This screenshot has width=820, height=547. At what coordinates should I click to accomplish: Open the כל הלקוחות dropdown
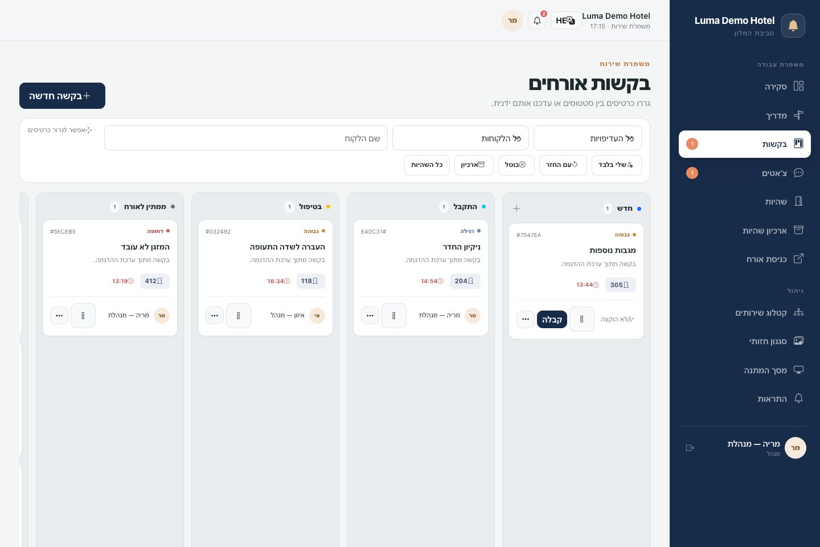point(461,138)
